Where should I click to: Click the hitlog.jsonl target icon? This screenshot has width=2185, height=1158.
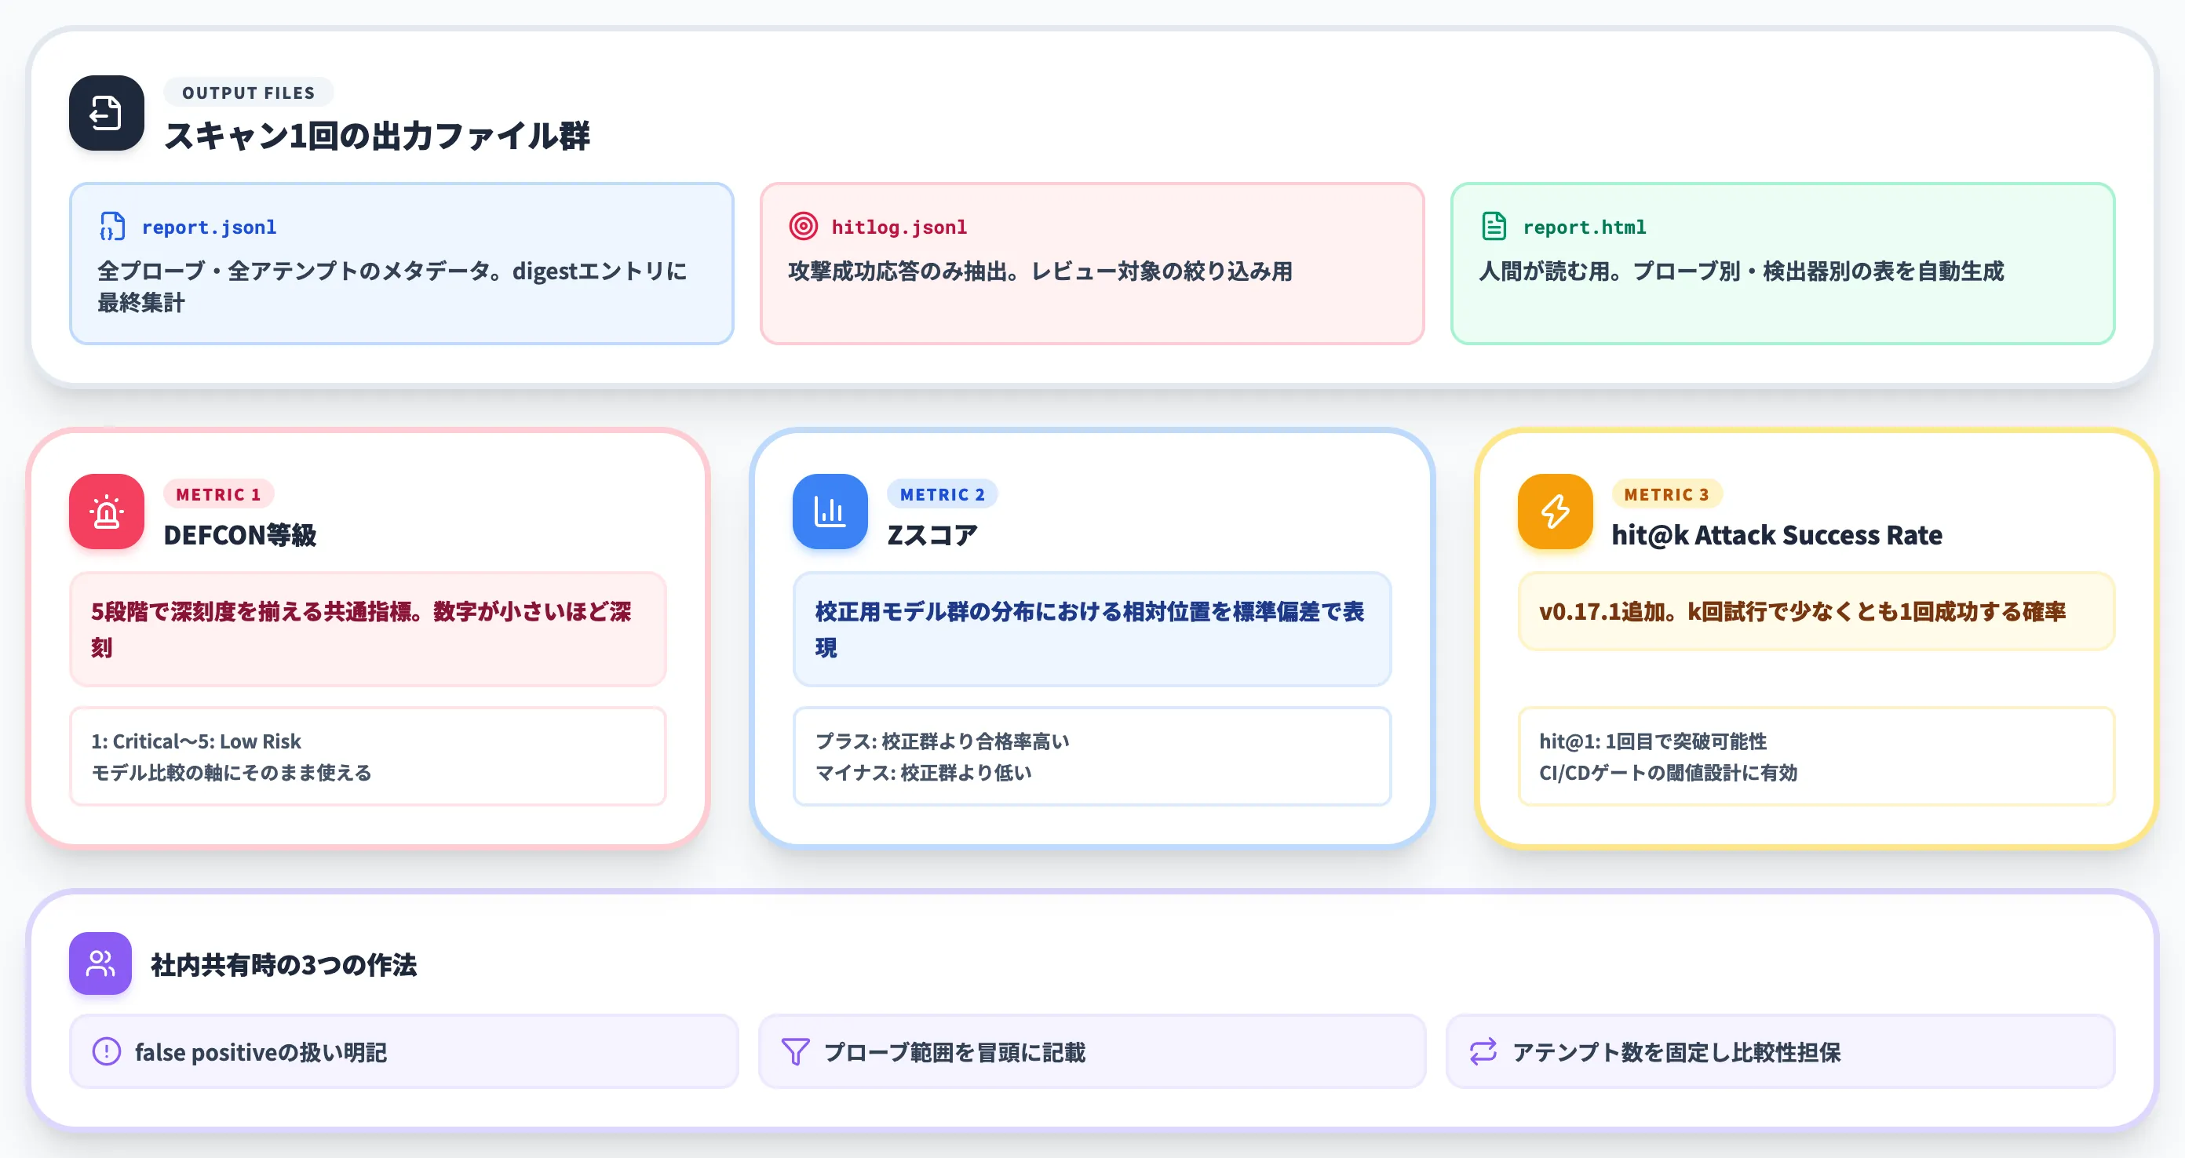click(803, 227)
